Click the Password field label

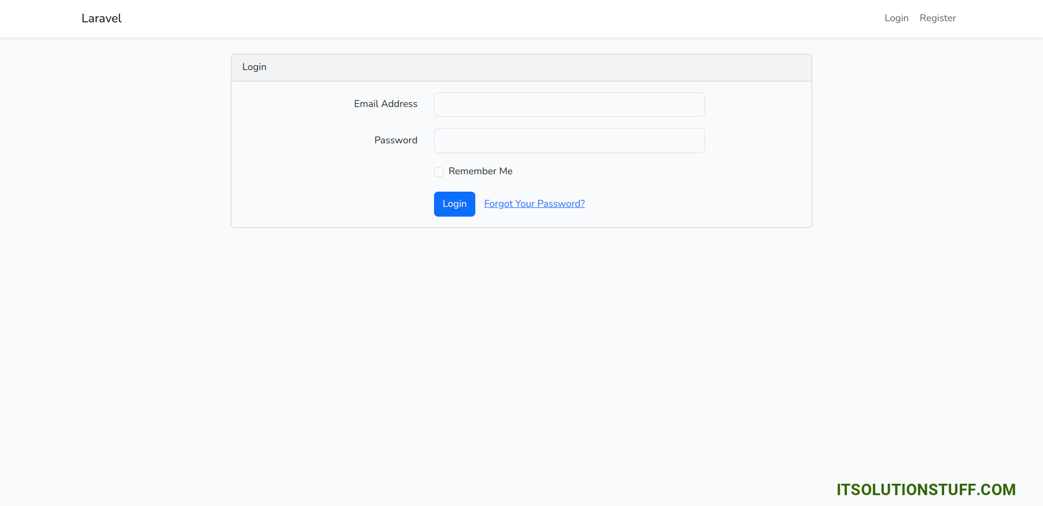click(395, 140)
